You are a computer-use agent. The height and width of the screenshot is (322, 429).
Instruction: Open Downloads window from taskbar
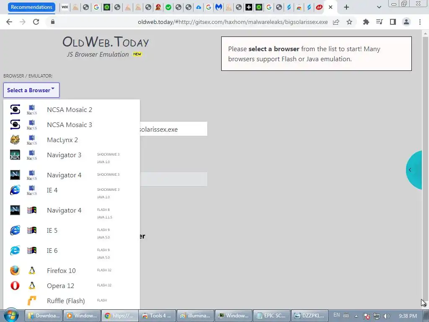click(x=44, y=316)
